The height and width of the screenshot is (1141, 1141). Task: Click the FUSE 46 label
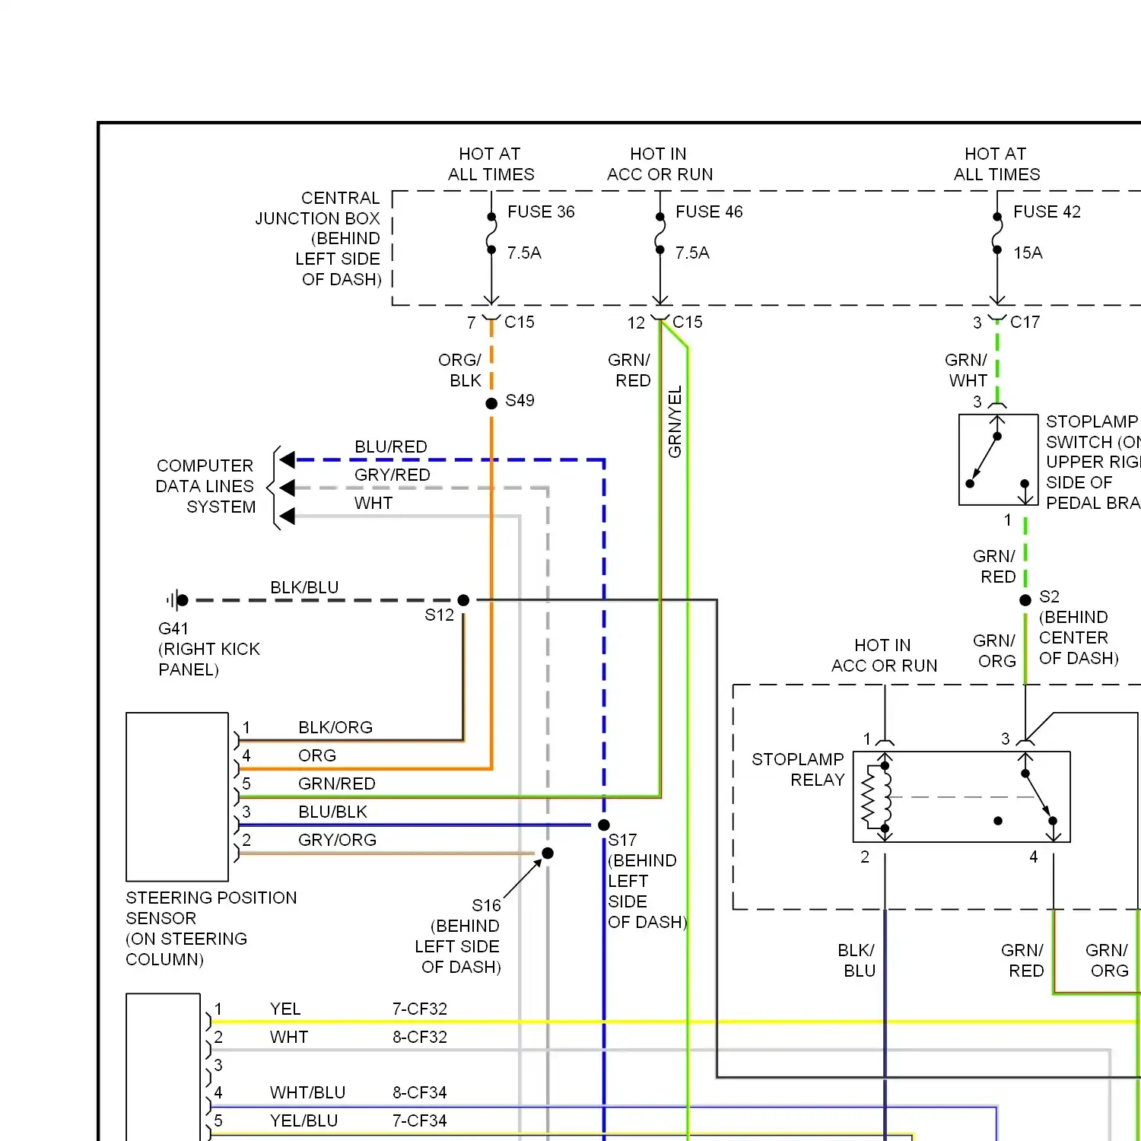(709, 211)
